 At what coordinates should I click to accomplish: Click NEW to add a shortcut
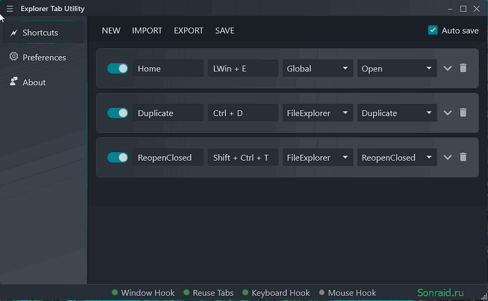tap(111, 30)
